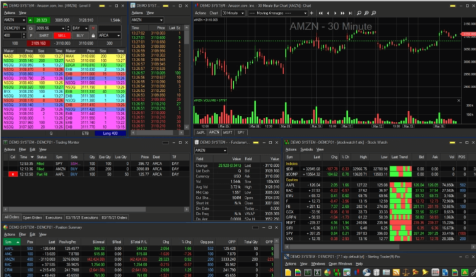The width and height of the screenshot is (476, 277).
Task: Jump chart to the latest bar
Action: coord(351,13)
